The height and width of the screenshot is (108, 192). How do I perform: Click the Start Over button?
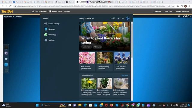169,11
